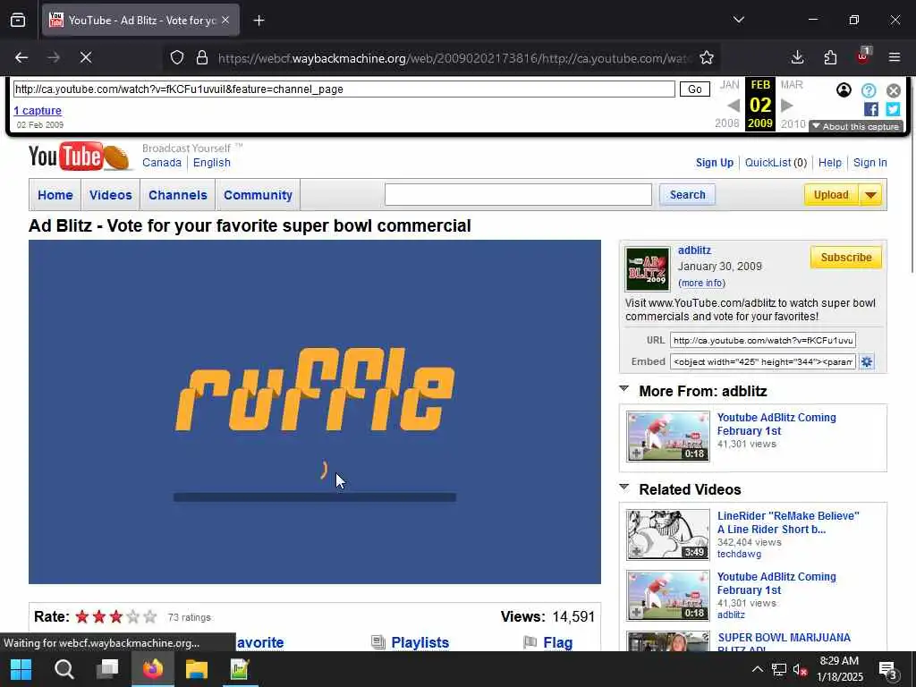Click the Ruffle player area

click(314, 411)
